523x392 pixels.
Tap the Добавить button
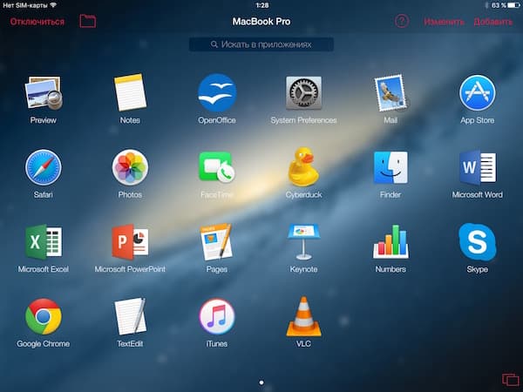(493, 22)
